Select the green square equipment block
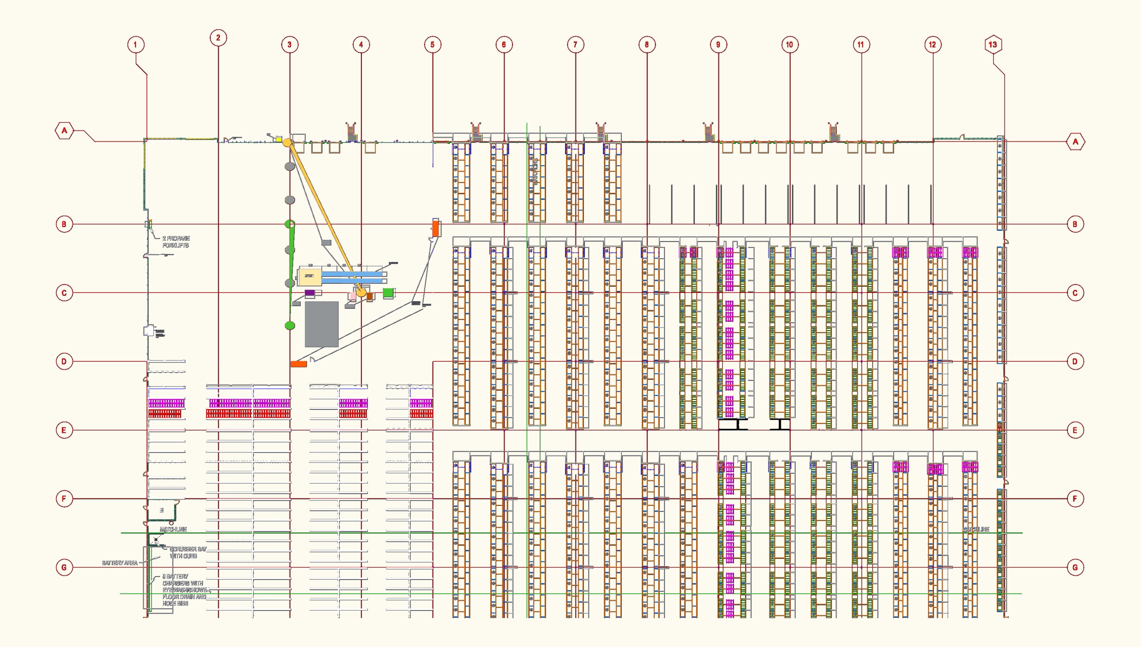Image resolution: width=1141 pixels, height=647 pixels. coord(388,293)
